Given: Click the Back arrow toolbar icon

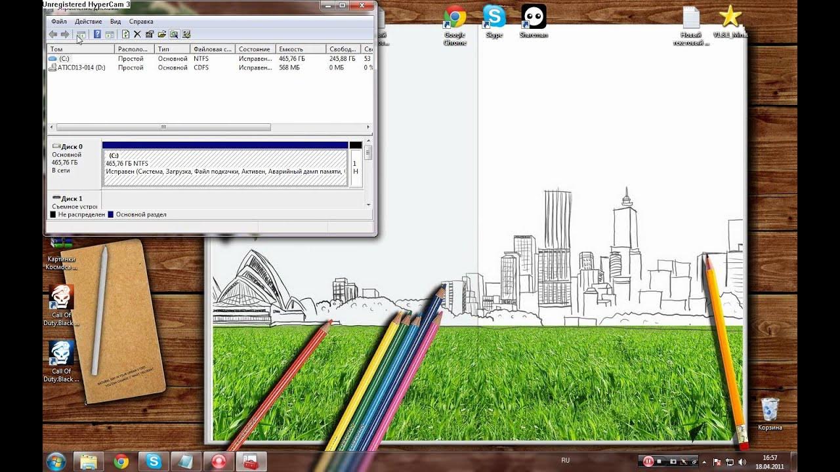Looking at the screenshot, I should point(53,34).
